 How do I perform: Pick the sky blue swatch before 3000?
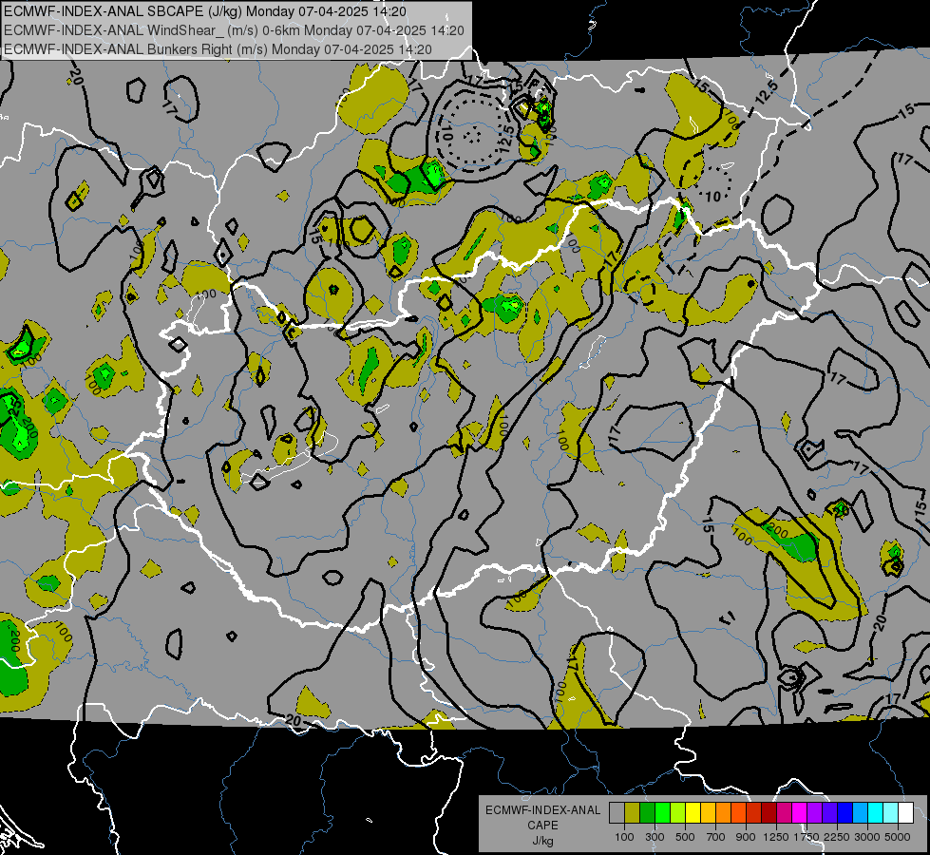[860, 813]
